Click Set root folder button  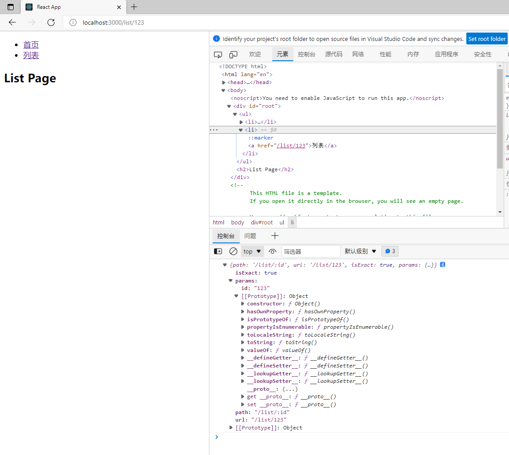pyautogui.click(x=487, y=39)
